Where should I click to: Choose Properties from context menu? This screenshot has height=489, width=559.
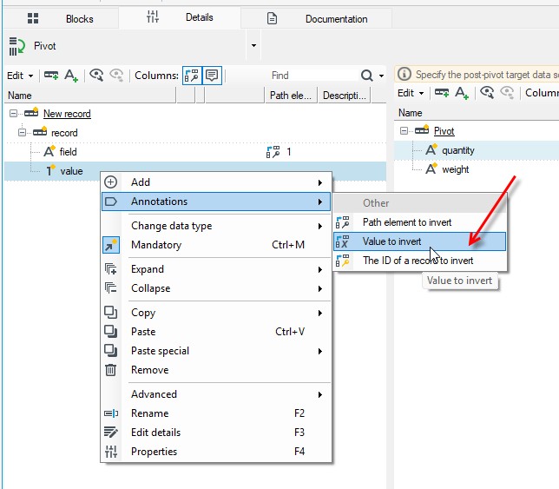(x=216, y=452)
